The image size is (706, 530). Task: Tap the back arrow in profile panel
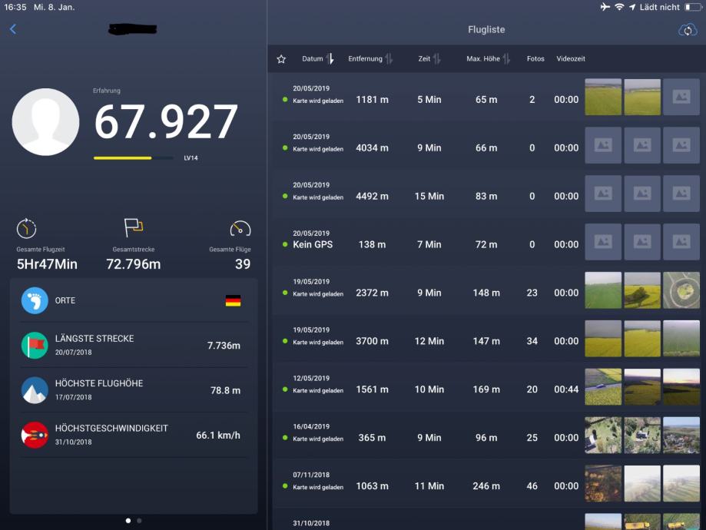tap(13, 29)
